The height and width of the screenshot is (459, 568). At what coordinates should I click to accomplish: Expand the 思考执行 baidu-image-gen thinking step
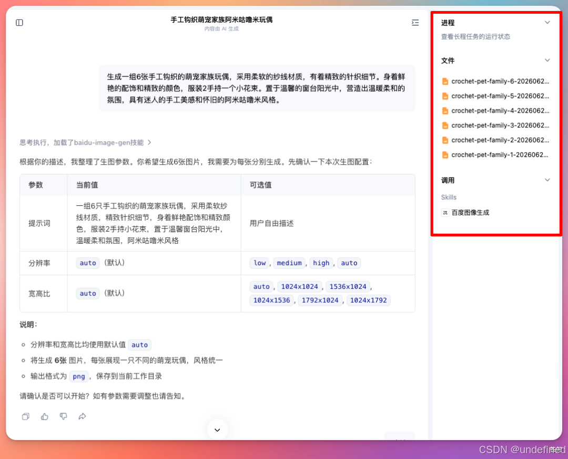tap(86, 143)
